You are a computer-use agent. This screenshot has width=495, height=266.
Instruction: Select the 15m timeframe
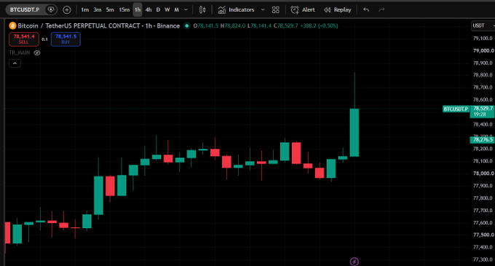point(124,9)
